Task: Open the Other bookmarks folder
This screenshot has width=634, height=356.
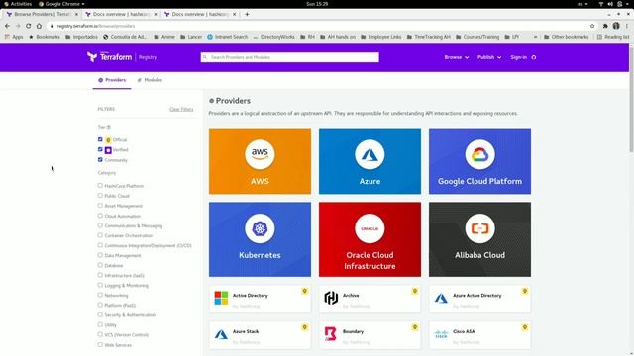Action: tap(567, 37)
